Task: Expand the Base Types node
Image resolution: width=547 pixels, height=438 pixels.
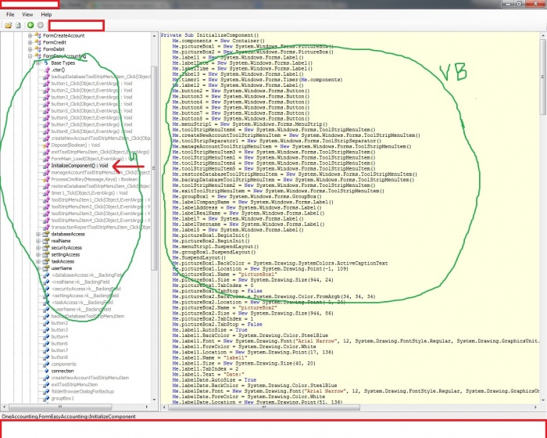Action: pyautogui.click(x=37, y=63)
